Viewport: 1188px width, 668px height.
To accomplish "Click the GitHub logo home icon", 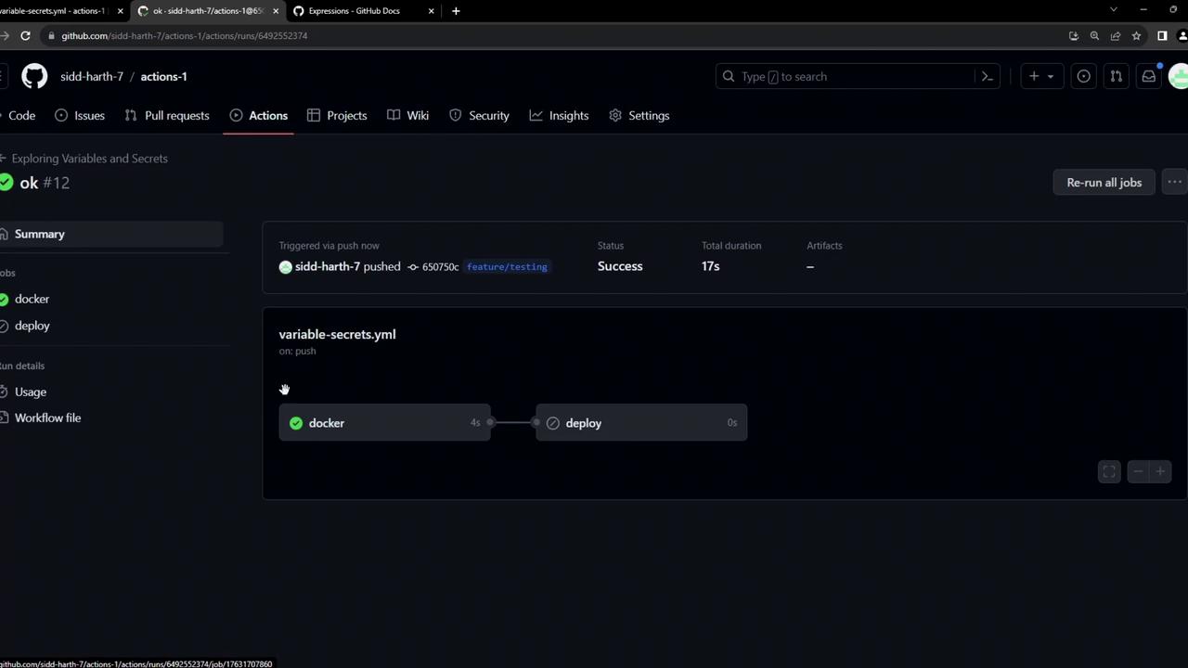I will (x=34, y=76).
